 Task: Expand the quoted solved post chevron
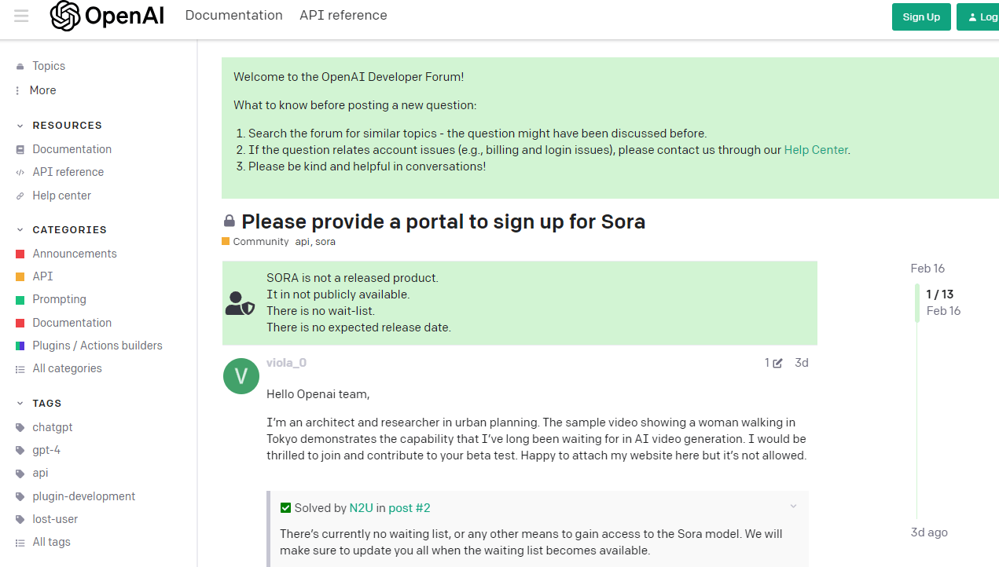click(x=793, y=507)
